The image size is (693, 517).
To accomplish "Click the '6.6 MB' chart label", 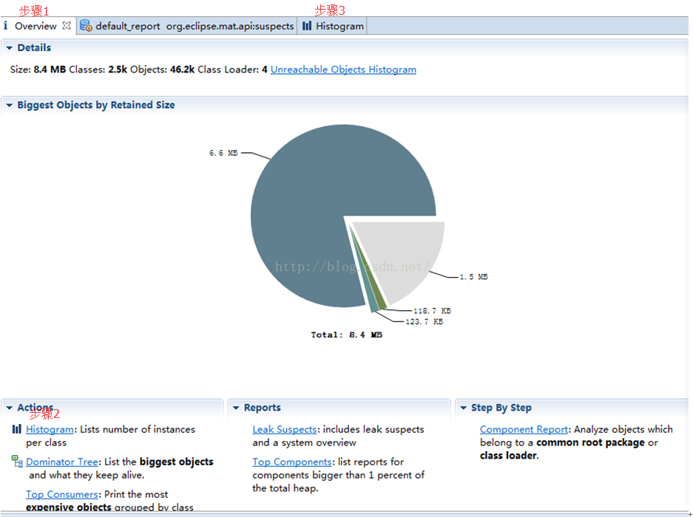I will [223, 153].
